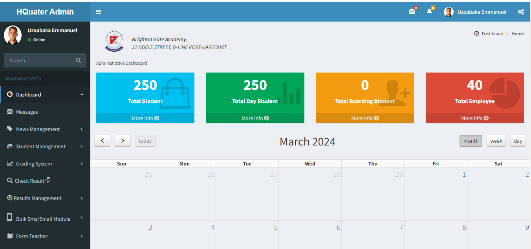531x249 pixels.
Task: Go to previous month with left arrow
Action: pyautogui.click(x=103, y=141)
